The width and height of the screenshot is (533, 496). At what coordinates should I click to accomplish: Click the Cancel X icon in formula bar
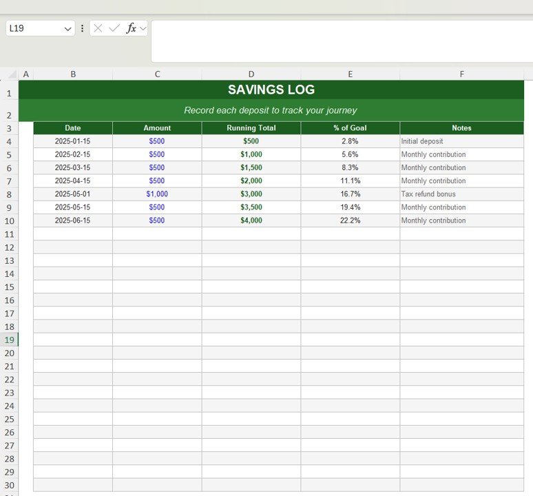(98, 28)
